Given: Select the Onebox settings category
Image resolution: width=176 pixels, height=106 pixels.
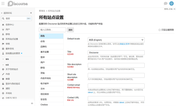Looking at the screenshot, I should pos(51,104).
